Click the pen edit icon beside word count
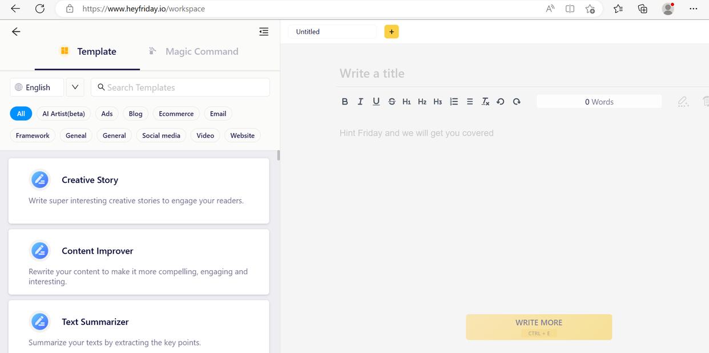This screenshot has width=709, height=353. (683, 102)
